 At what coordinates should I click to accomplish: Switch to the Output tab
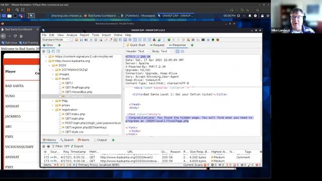[x=101, y=140]
